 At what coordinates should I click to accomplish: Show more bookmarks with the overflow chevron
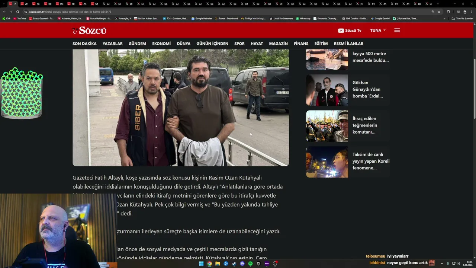[x=444, y=18]
